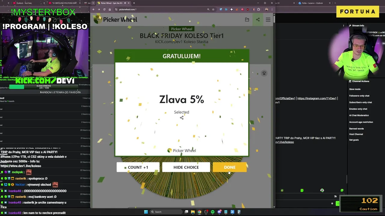Open the Chrome profile avatar
The image size is (385, 216).
coord(266,9)
